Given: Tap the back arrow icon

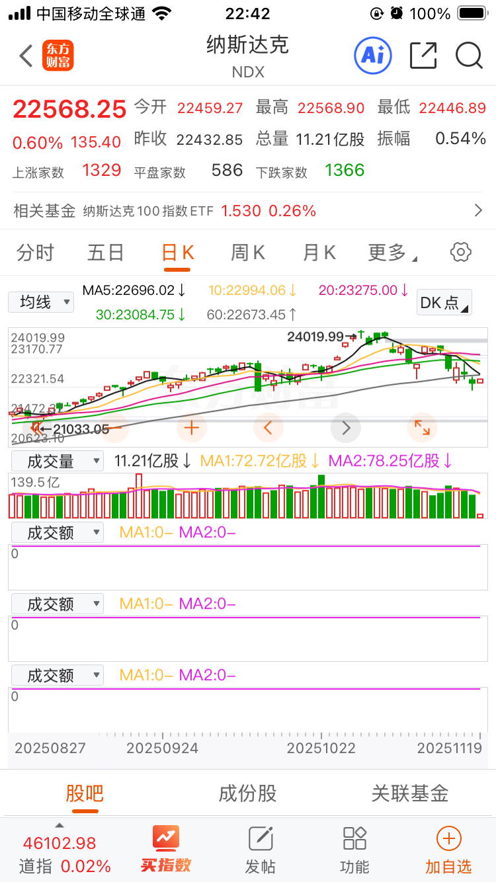Looking at the screenshot, I should pos(26,56).
